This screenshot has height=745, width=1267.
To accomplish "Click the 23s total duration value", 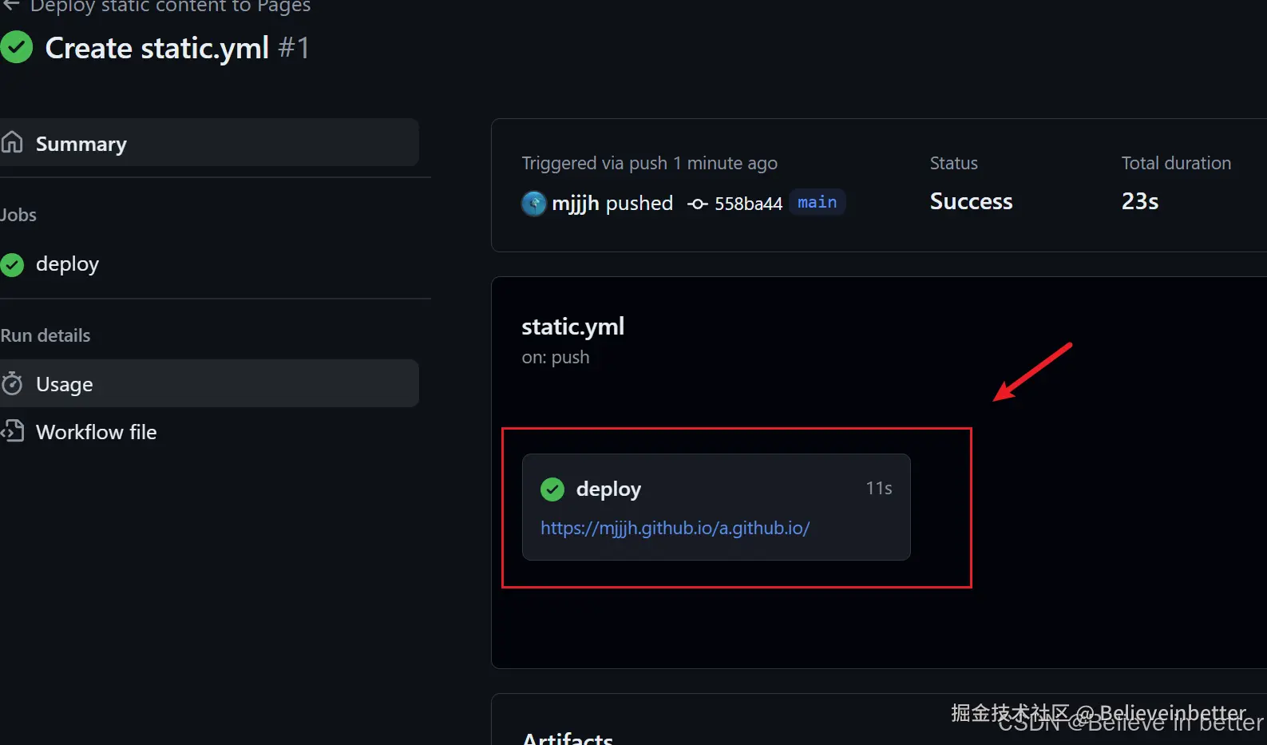I will [1139, 201].
